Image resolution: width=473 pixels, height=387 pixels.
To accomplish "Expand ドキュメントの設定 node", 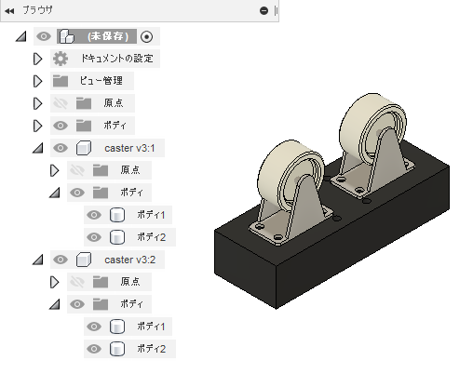I will coord(37,59).
